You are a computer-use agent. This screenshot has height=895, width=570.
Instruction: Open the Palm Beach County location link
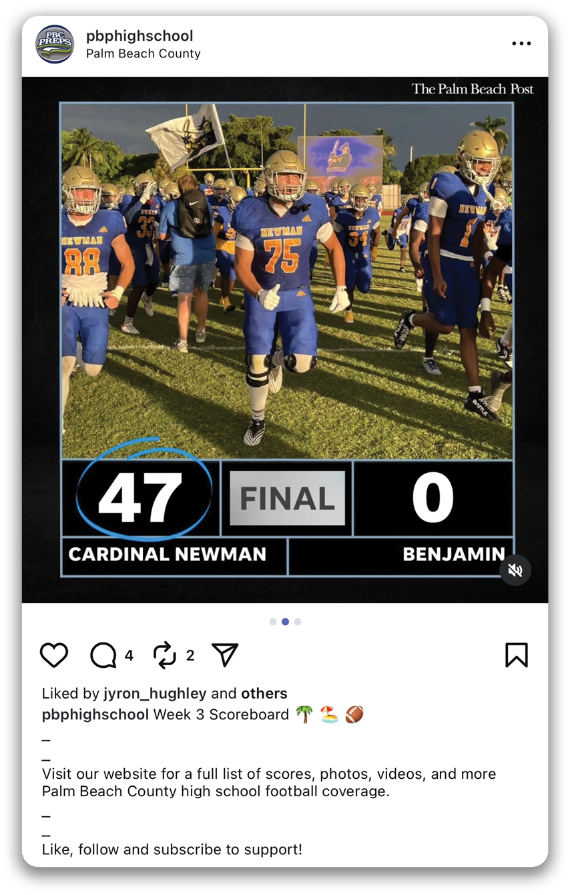(x=144, y=54)
